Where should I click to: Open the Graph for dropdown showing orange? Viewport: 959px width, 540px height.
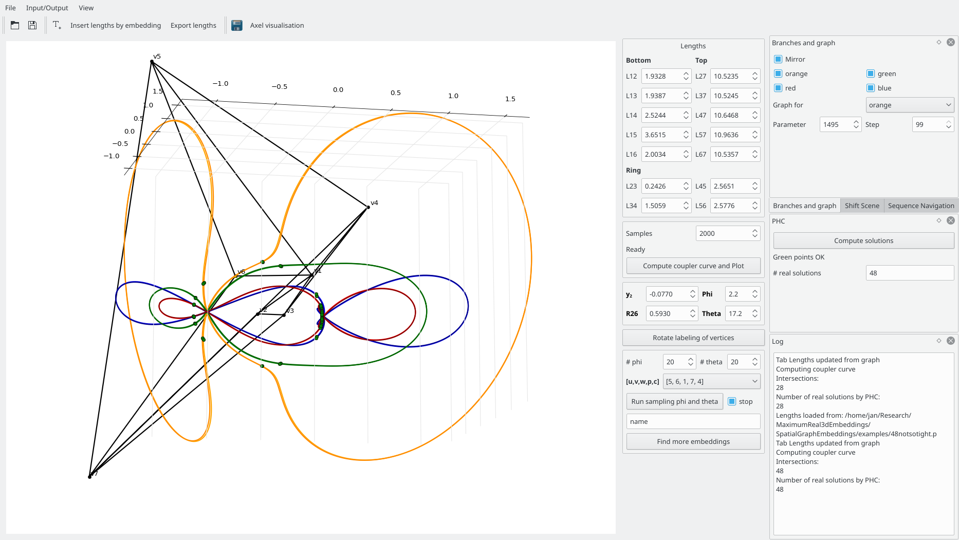910,105
